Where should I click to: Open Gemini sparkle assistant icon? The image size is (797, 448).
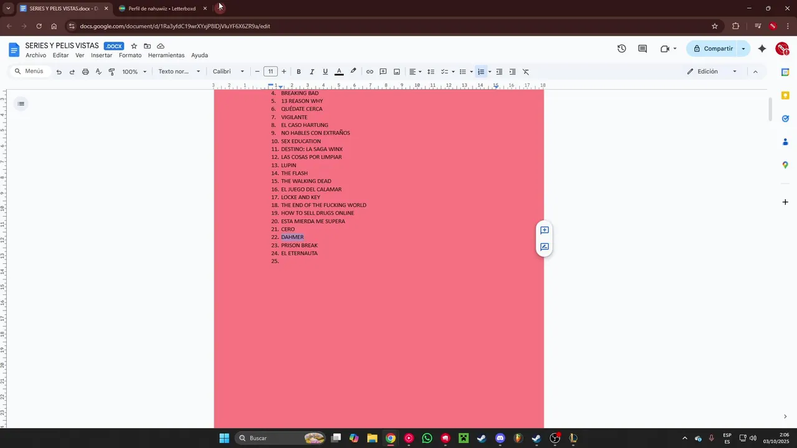tap(762, 49)
